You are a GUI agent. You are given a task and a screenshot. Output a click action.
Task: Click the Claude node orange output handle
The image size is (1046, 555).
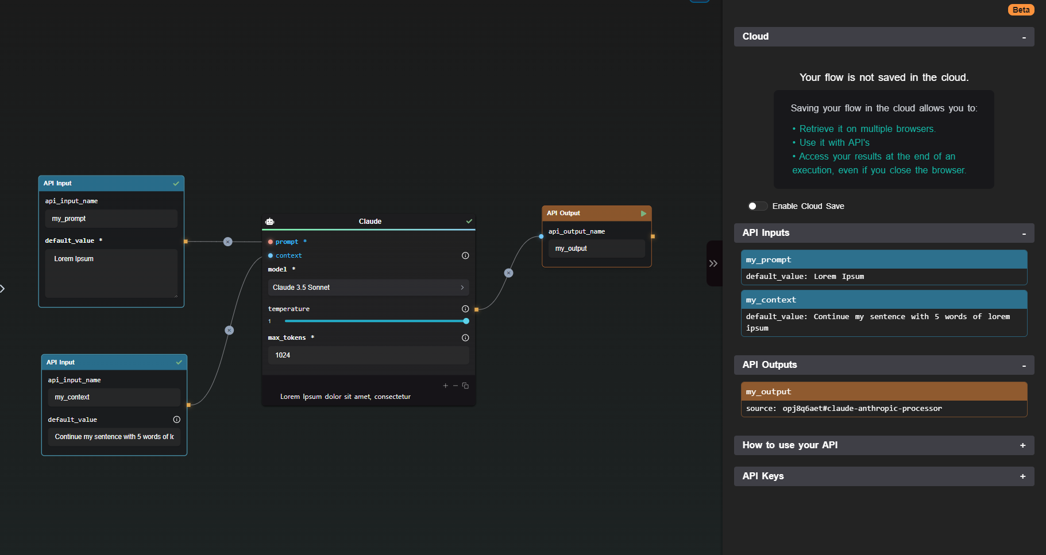click(476, 309)
